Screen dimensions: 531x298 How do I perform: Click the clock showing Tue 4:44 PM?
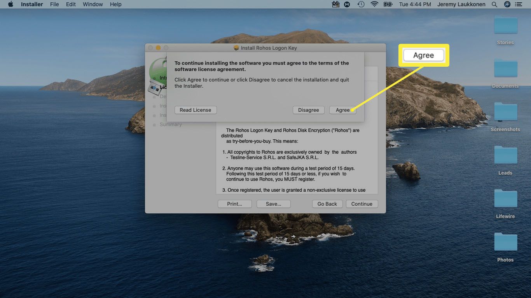tap(415, 4)
